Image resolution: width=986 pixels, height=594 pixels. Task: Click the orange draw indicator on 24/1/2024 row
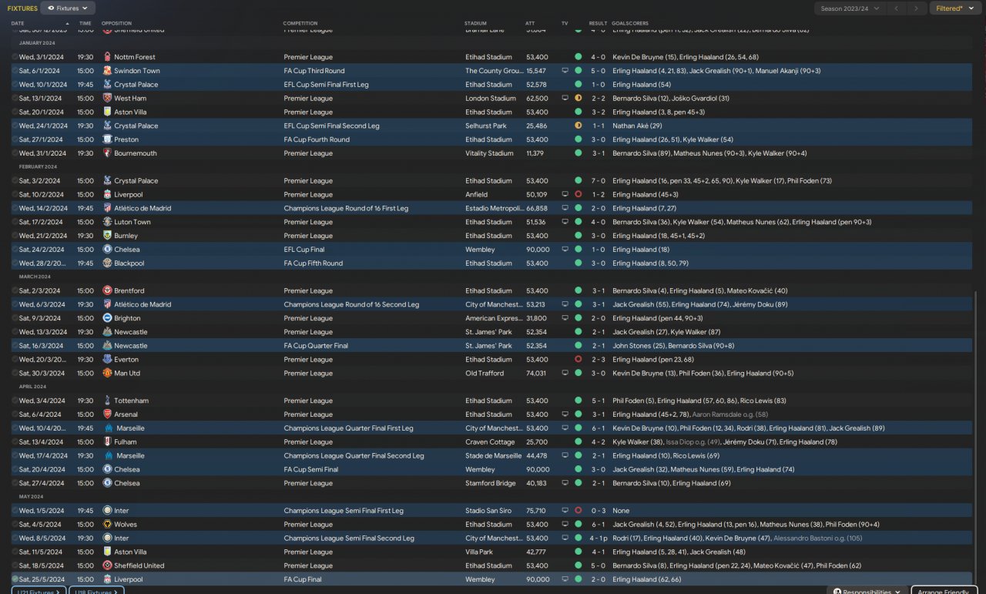[578, 126]
